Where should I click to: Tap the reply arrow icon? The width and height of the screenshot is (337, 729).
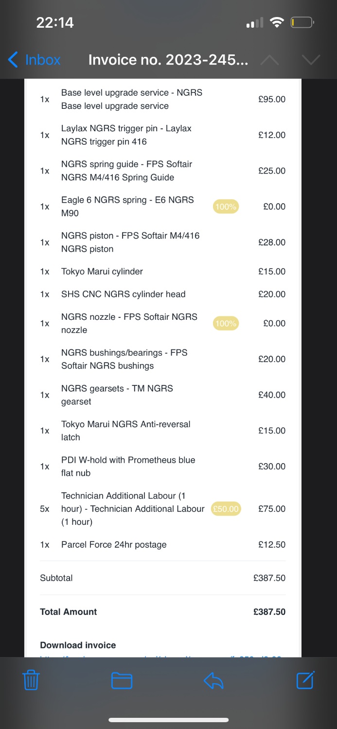(x=213, y=680)
